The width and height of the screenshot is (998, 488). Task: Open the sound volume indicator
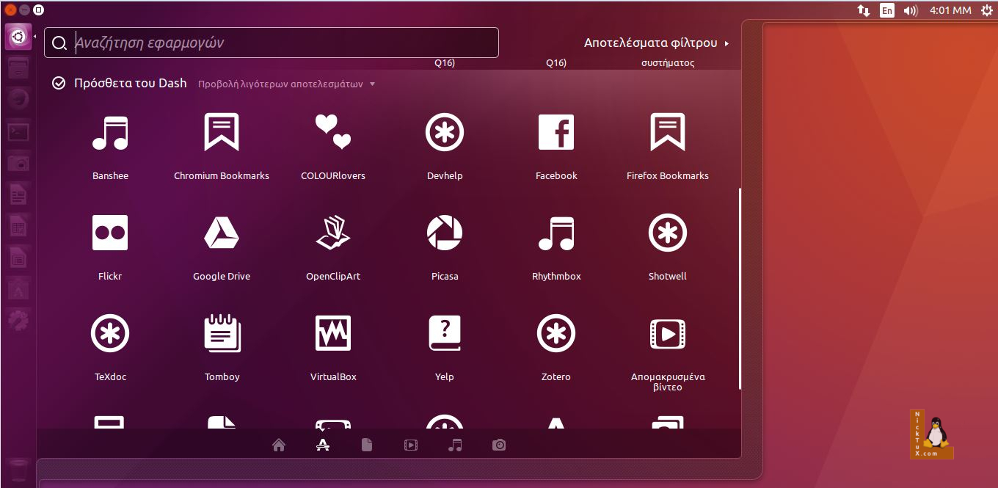coord(911,10)
